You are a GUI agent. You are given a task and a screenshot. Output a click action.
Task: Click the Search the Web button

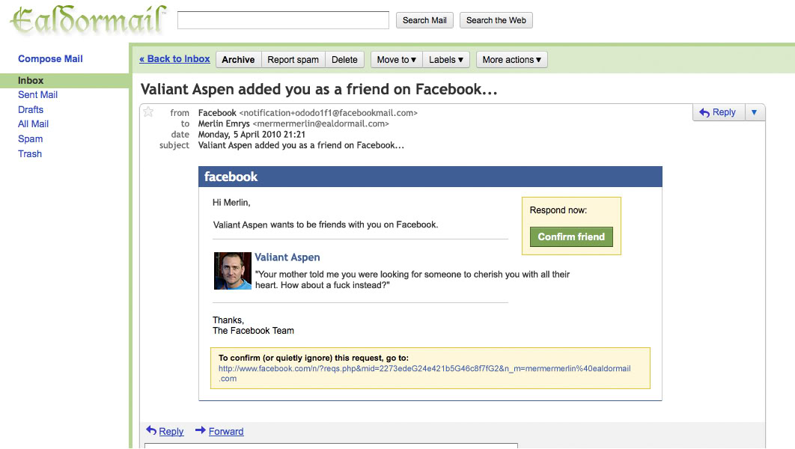click(x=496, y=20)
